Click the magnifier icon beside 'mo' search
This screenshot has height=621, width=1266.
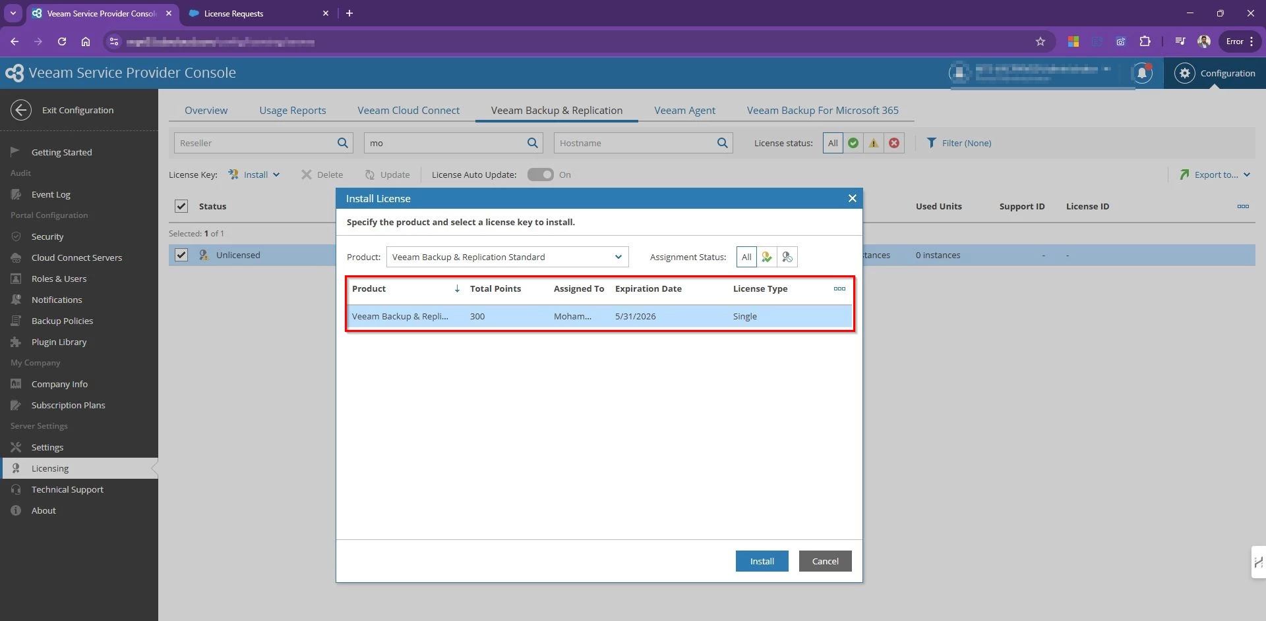[x=533, y=143]
